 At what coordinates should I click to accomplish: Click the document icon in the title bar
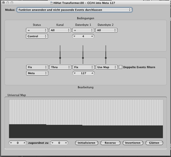[x=51, y=3]
